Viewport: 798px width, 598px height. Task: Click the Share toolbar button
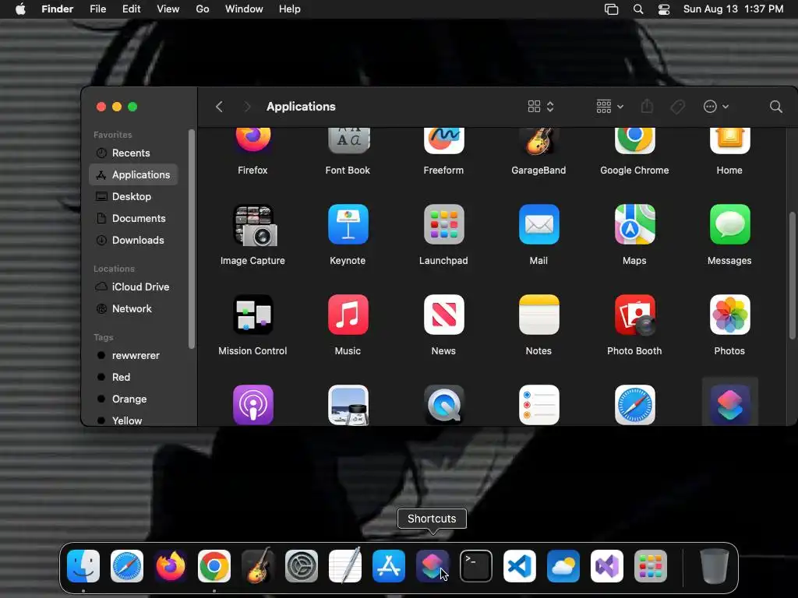647,106
